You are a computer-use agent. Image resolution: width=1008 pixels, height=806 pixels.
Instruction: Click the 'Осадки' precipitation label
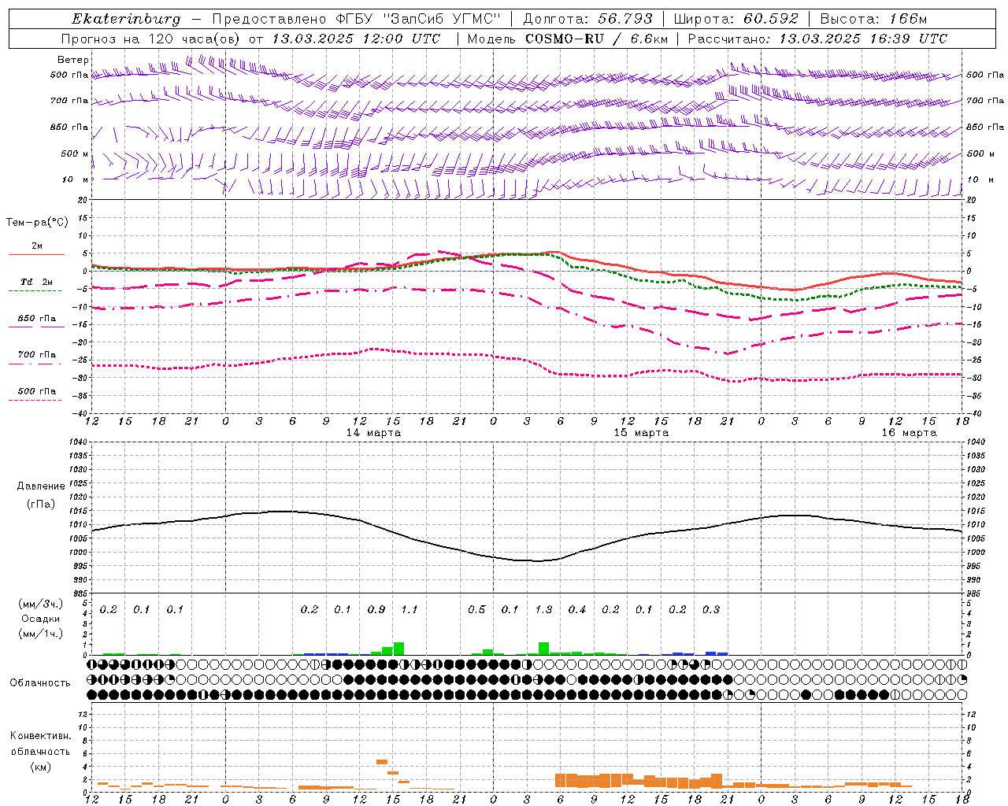(41, 619)
